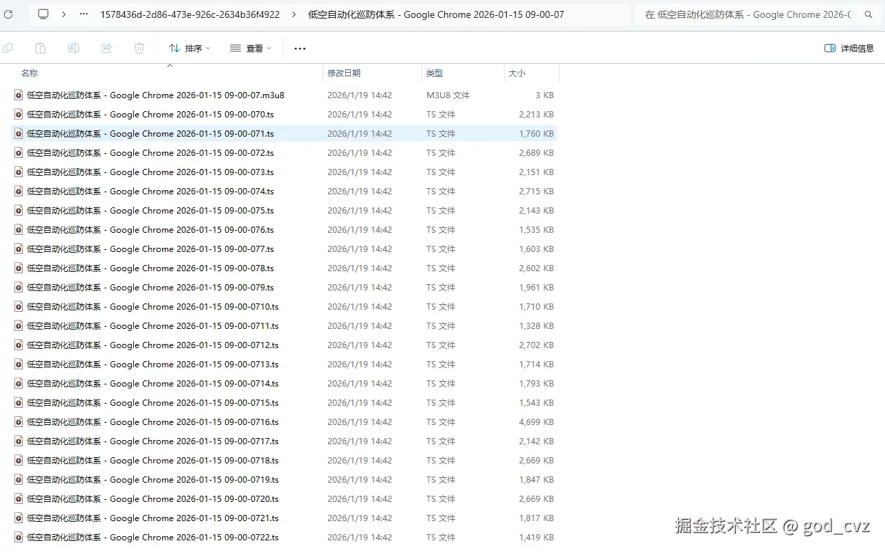Select file name ending 09-00-0719.ts
This screenshot has height=552, width=885.
point(152,480)
